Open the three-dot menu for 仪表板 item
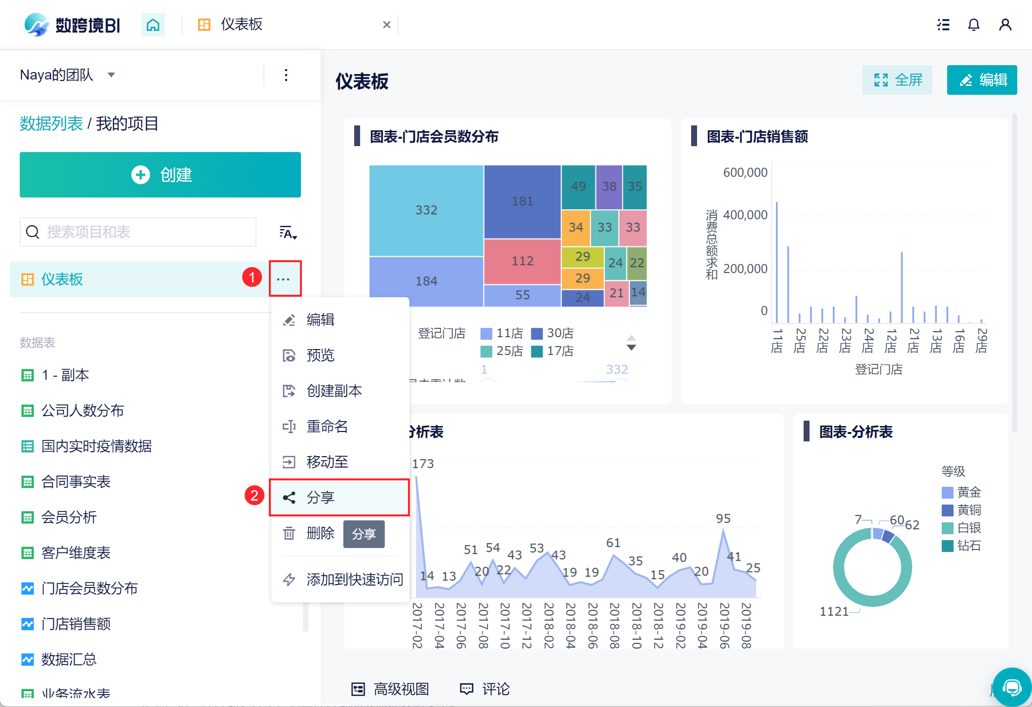The width and height of the screenshot is (1032, 707). pos(284,279)
